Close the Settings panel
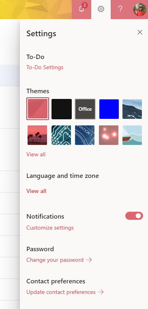 click(x=140, y=32)
